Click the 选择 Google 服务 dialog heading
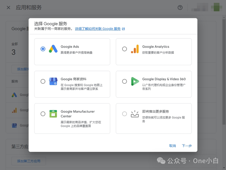 point(51,24)
